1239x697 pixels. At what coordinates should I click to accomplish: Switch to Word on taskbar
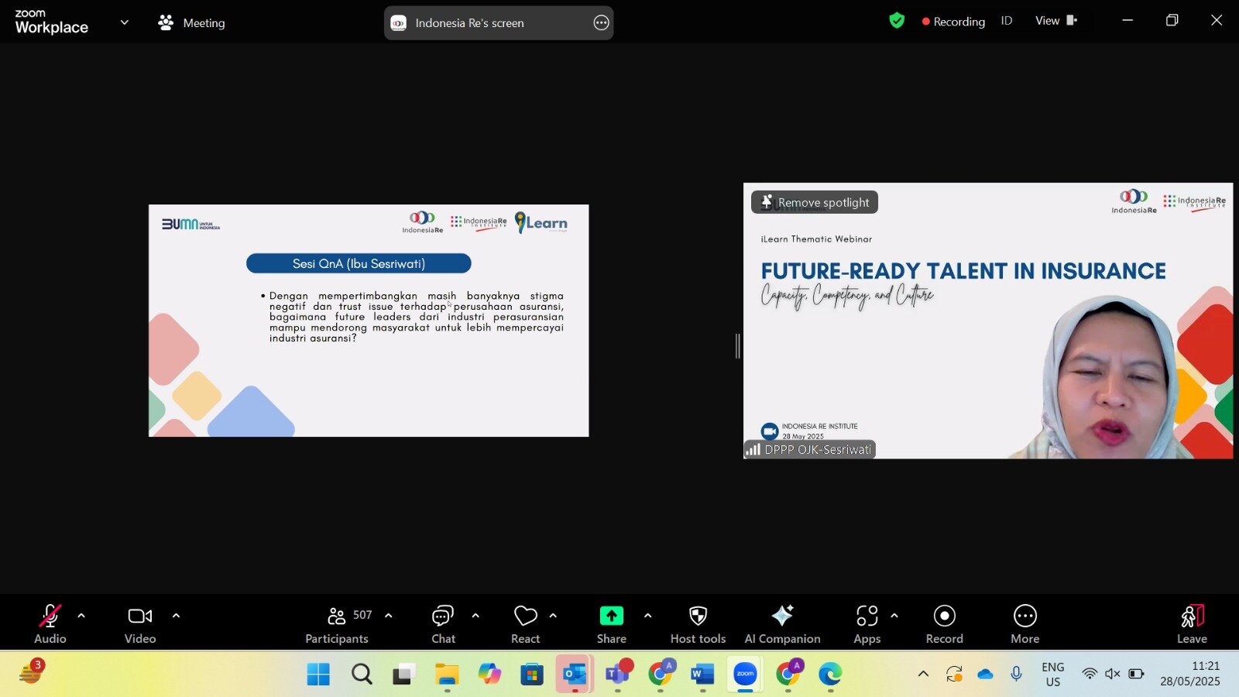[702, 675]
